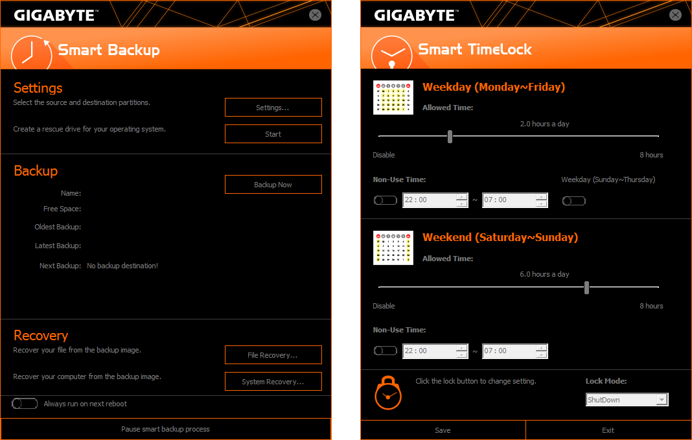Click the Weekday allowed time slider handle
The image size is (692, 440).
[x=450, y=136]
